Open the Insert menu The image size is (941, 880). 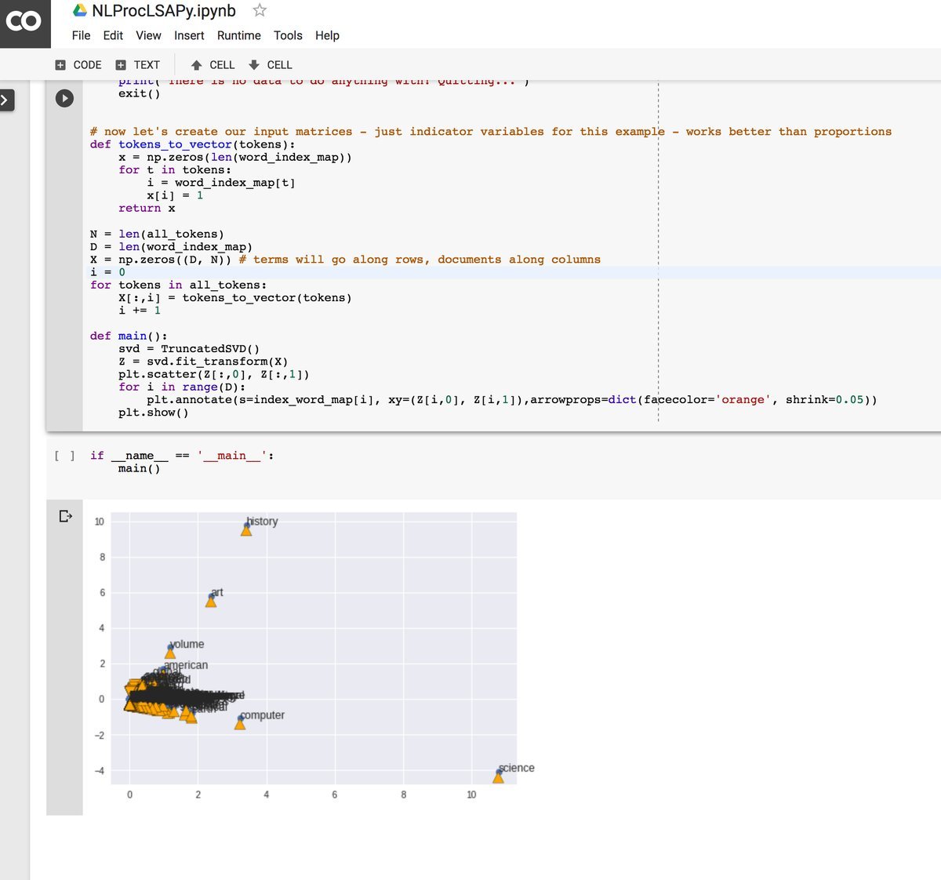[x=189, y=35]
